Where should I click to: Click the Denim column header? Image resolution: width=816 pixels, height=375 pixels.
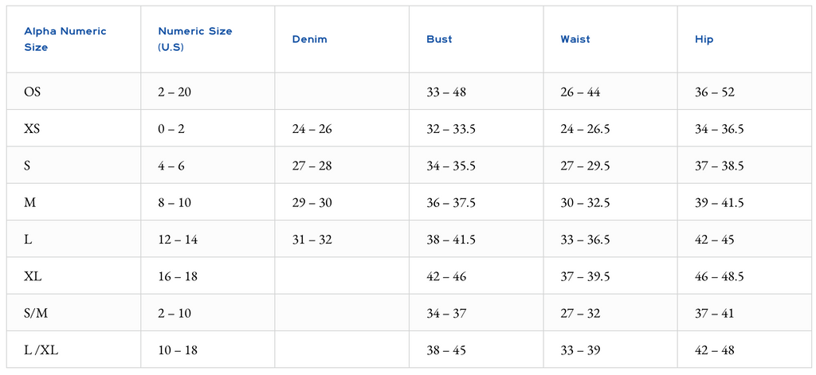(310, 39)
